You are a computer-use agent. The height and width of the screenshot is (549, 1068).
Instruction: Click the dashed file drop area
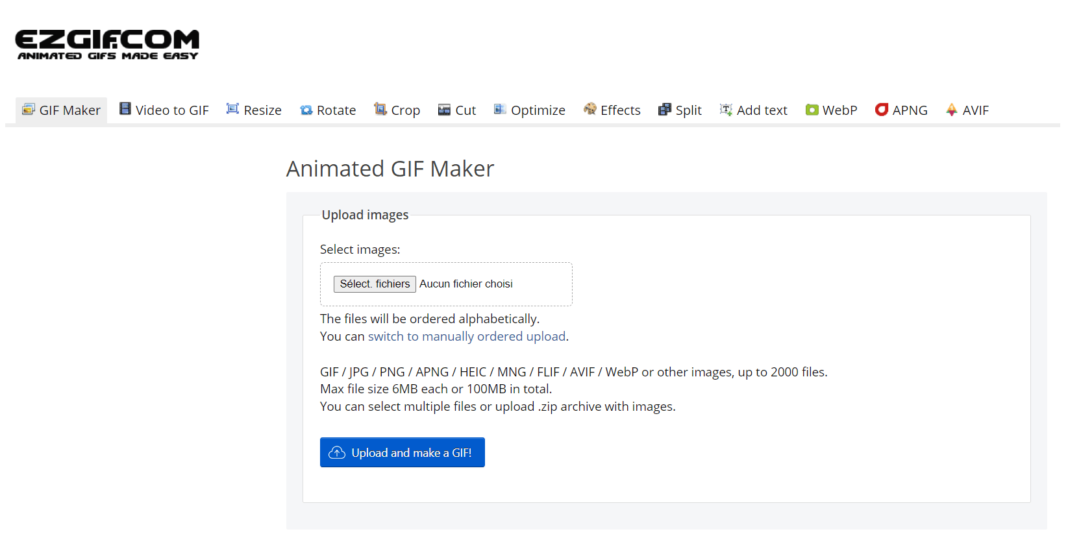coord(446,284)
